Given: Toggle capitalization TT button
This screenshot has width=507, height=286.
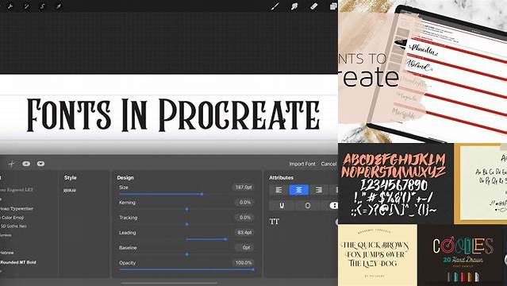Looking at the screenshot, I should [275, 222].
